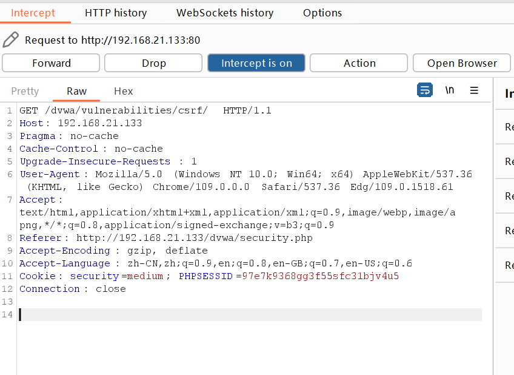Screen dimensions: 514x375
Task: Select the Intercept tab
Action: click(33, 13)
